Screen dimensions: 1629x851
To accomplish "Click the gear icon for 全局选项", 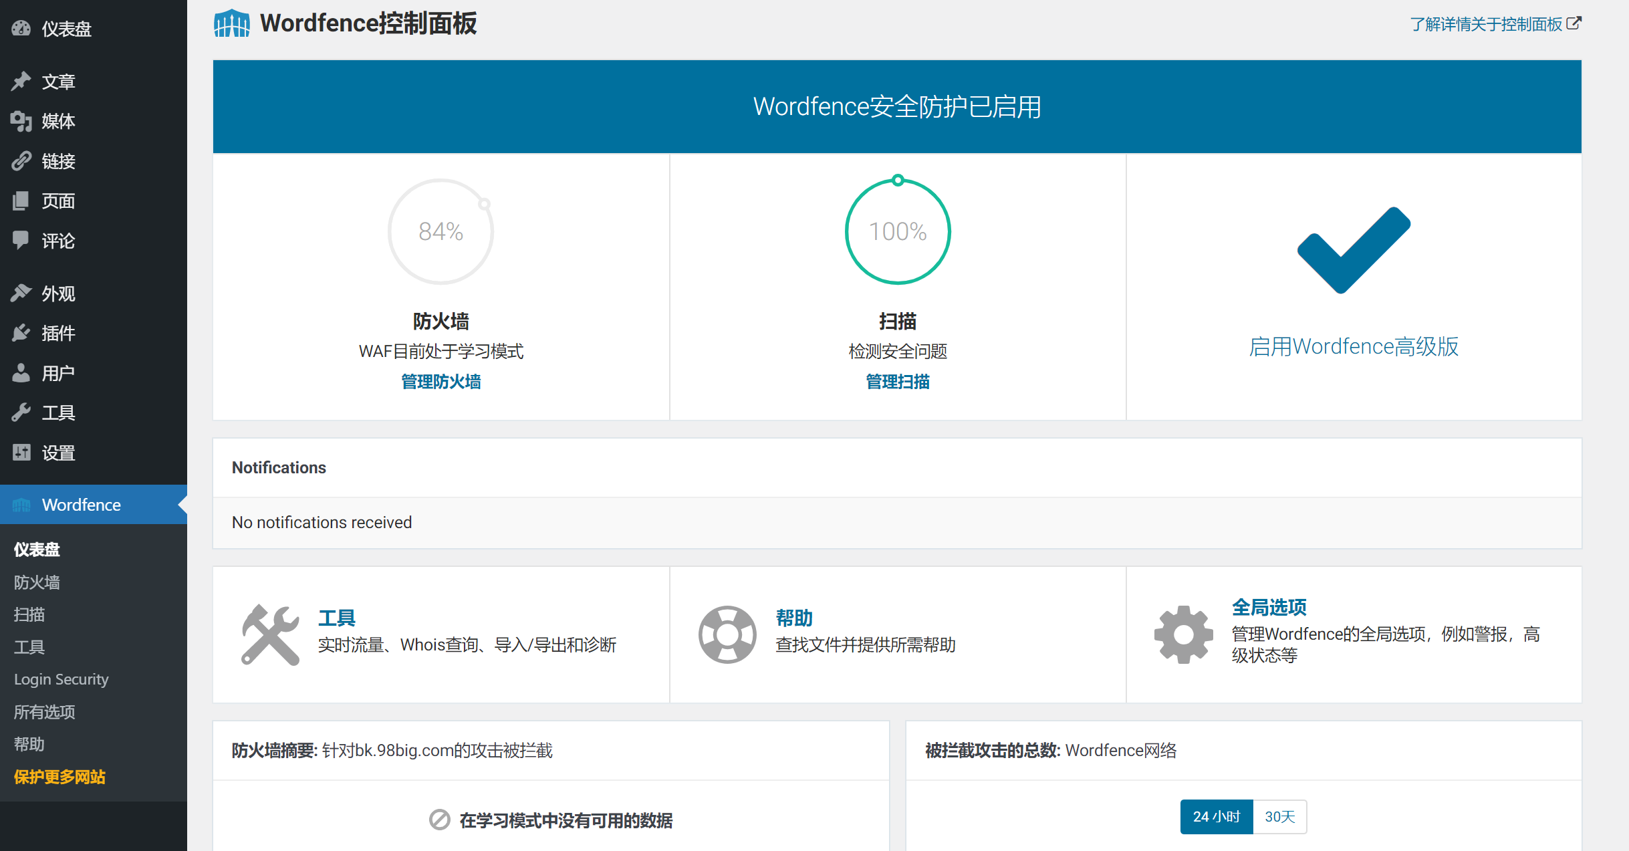I will [x=1183, y=634].
